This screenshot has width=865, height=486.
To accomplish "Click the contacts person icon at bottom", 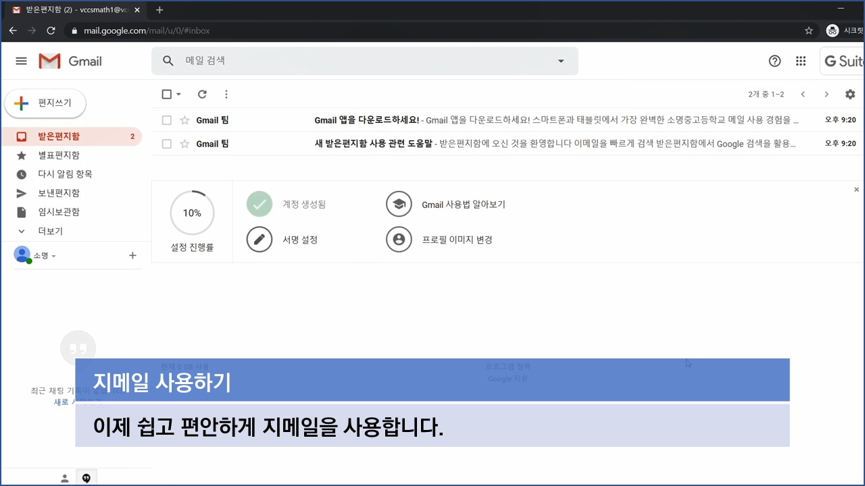I will (x=65, y=479).
